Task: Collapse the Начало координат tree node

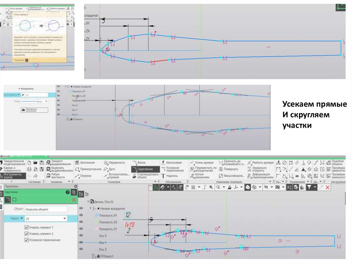Action: click(91, 208)
